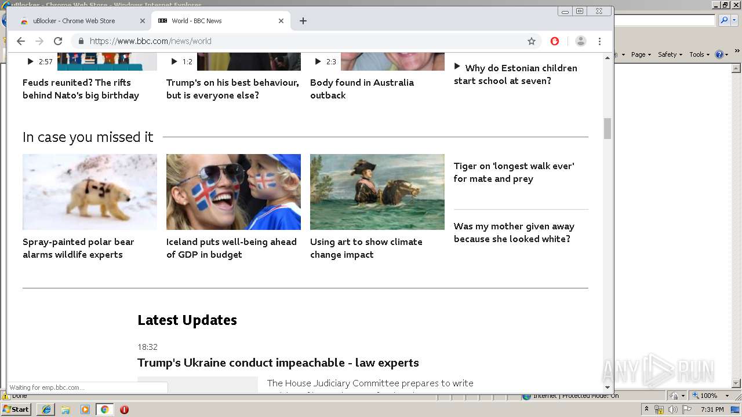Click the IE window scrollbar down arrow
Viewport: 742px width, 417px height.
pyautogui.click(x=737, y=383)
